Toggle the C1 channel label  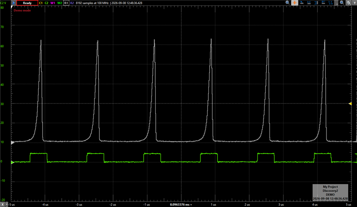[x=41, y=3]
